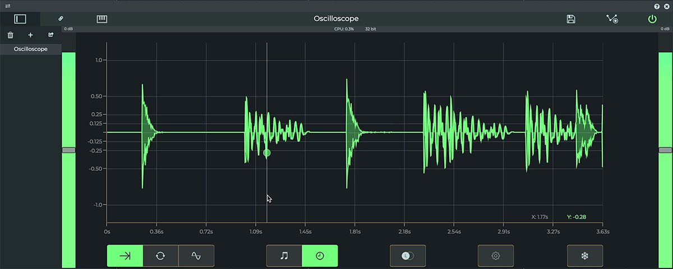
Task: Close the plugin with the X icon
Action: [666, 6]
